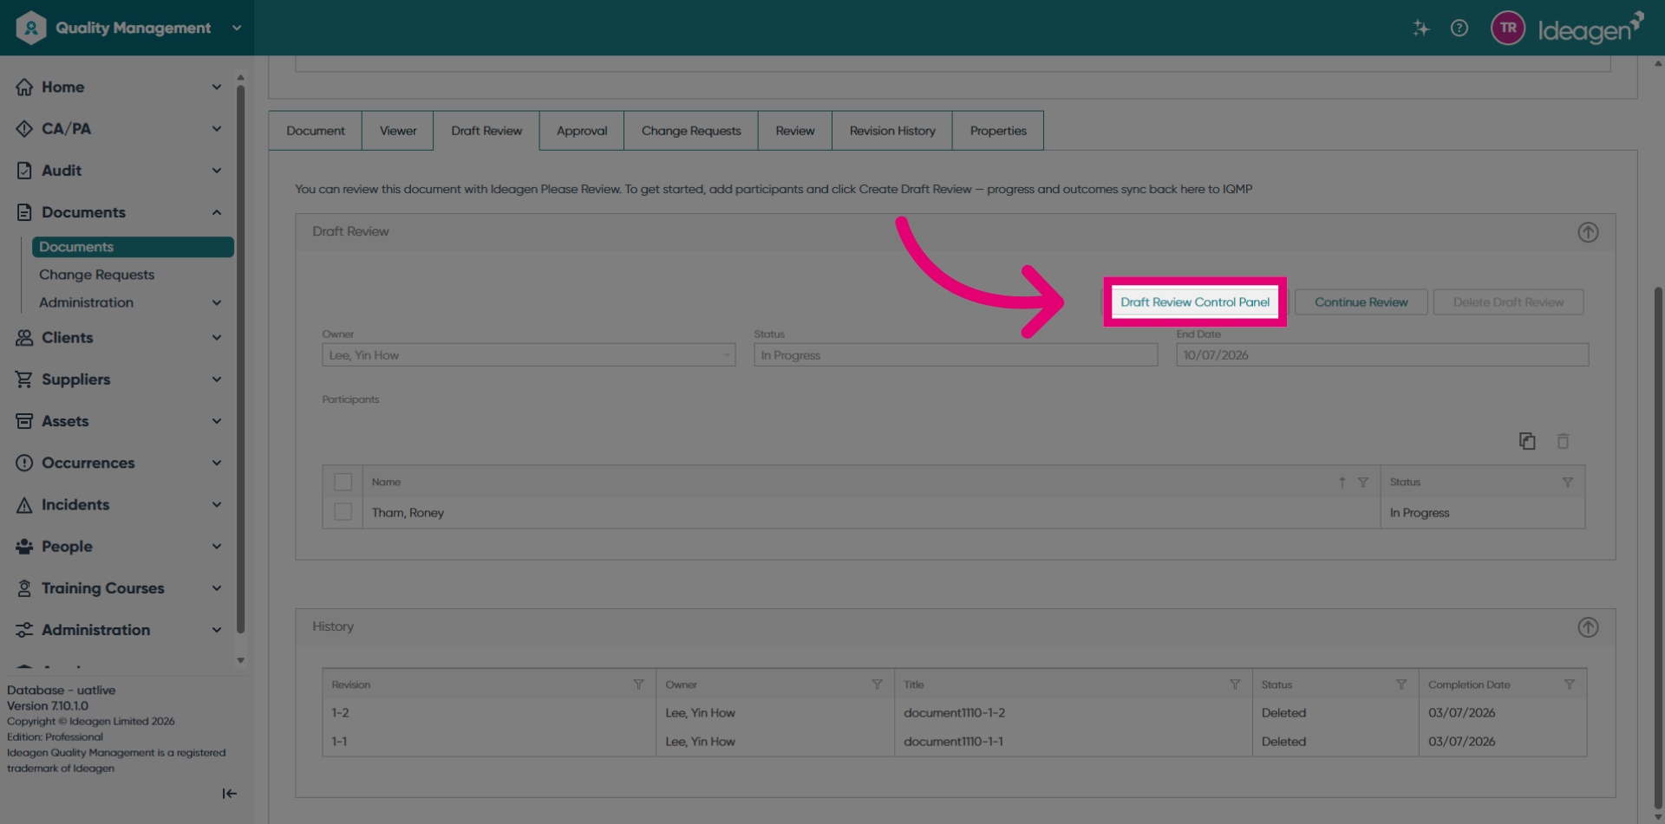Click the Administration sliders icon
This screenshot has width=1665, height=824.
click(24, 630)
